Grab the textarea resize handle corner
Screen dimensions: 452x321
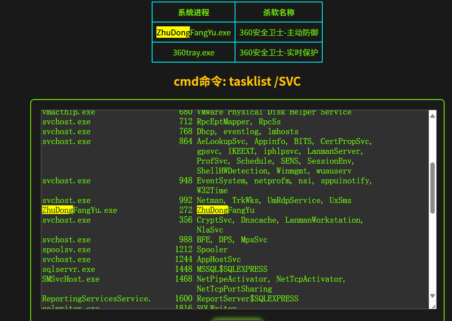pos(433,306)
